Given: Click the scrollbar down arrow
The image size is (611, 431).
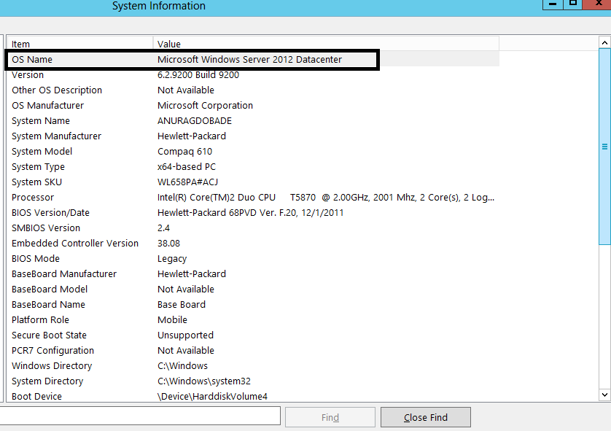Looking at the screenshot, I should (604, 395).
